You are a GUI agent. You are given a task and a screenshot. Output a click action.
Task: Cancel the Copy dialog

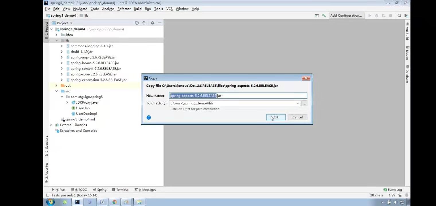coord(297,117)
